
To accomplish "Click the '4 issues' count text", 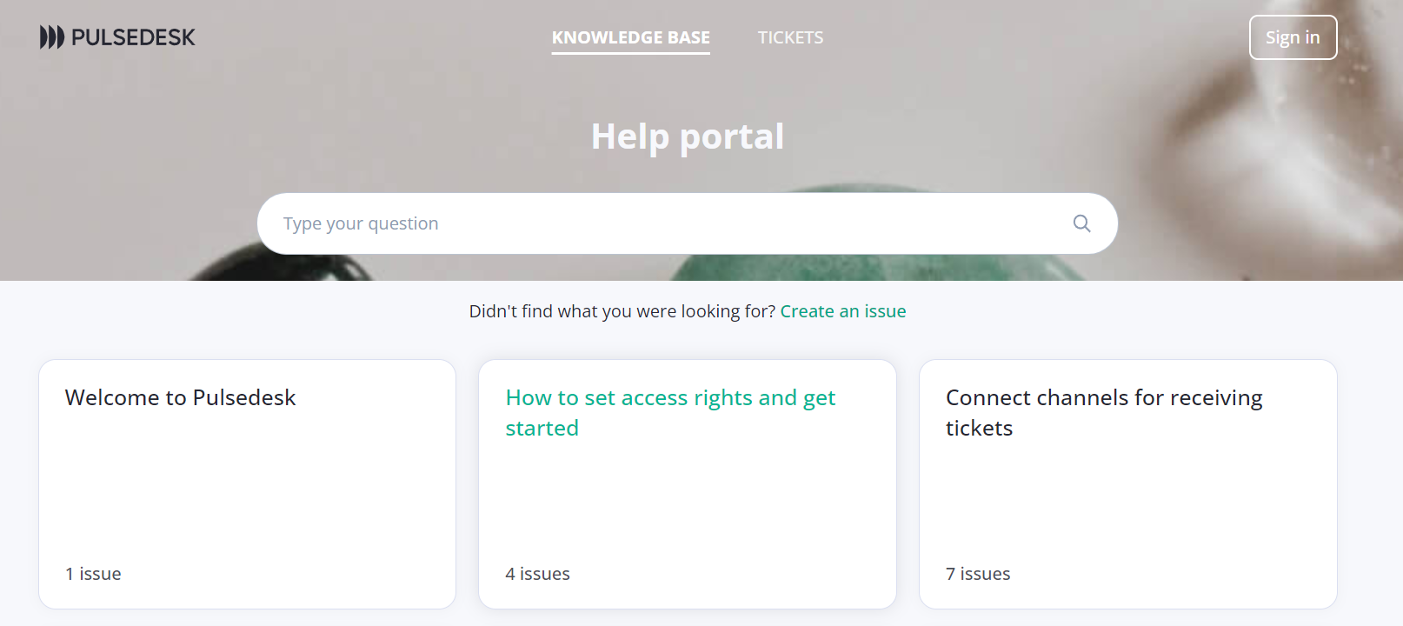I will pos(537,574).
